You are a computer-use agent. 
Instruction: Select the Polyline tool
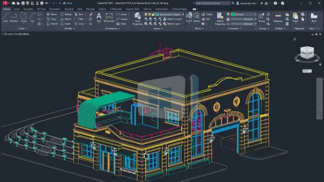13,17
